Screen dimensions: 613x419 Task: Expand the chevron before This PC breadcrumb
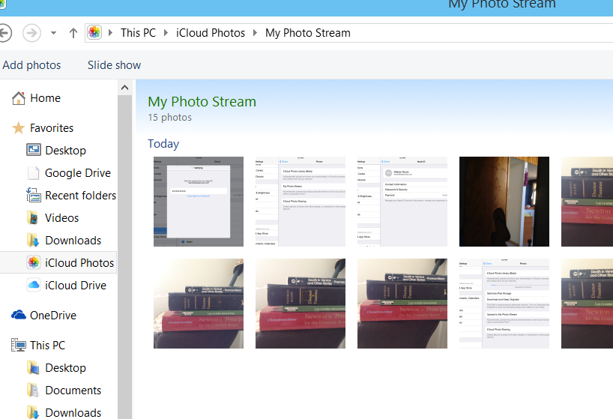click(110, 33)
